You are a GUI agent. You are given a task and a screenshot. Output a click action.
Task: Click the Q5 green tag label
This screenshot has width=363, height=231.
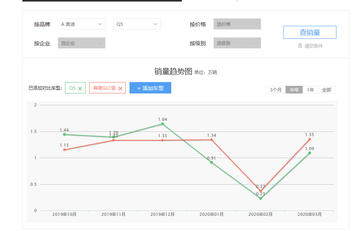[x=72, y=88]
